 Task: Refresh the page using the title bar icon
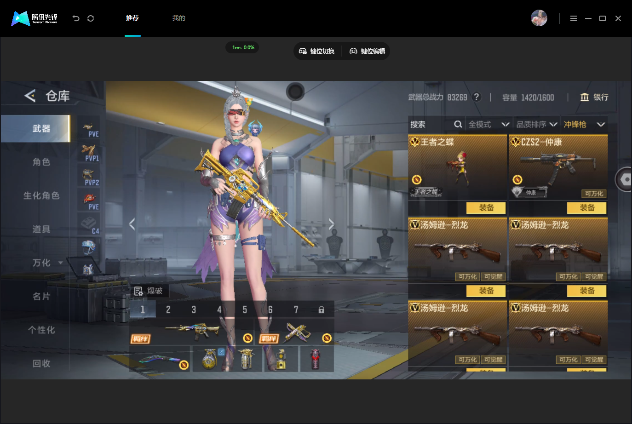(91, 18)
